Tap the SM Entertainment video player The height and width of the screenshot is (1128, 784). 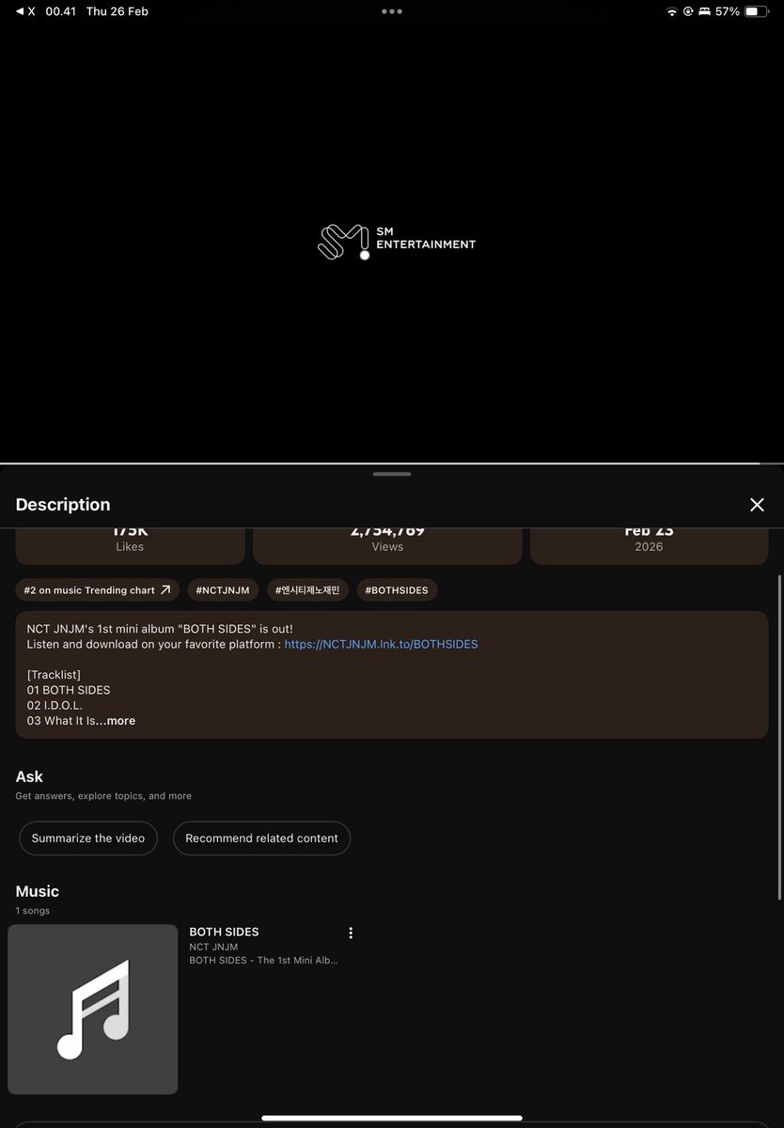(x=392, y=243)
